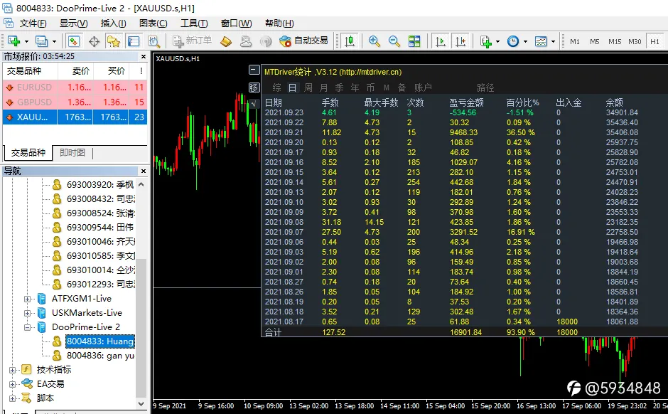Expand the USKMarkets-Live server node

pos(27,313)
